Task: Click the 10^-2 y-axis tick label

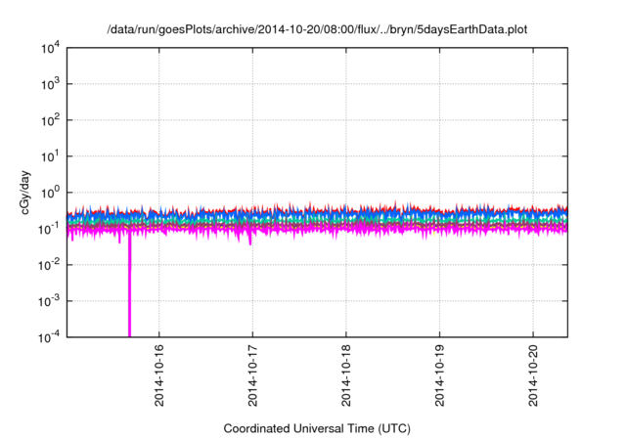Action: coord(47,264)
